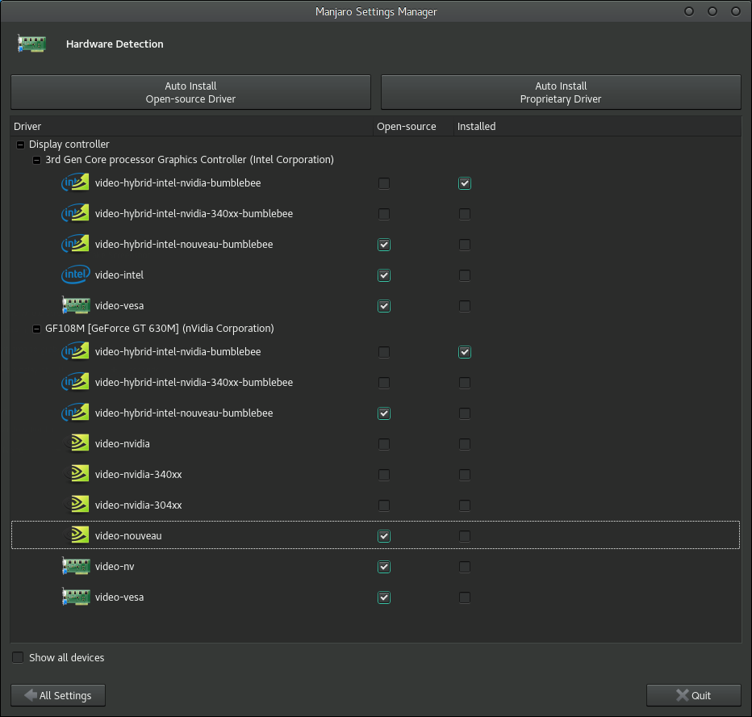This screenshot has height=717, width=752.
Task: Click the NVIDIA icon beside video-nvidia-340xx
Action: pyautogui.click(x=77, y=474)
